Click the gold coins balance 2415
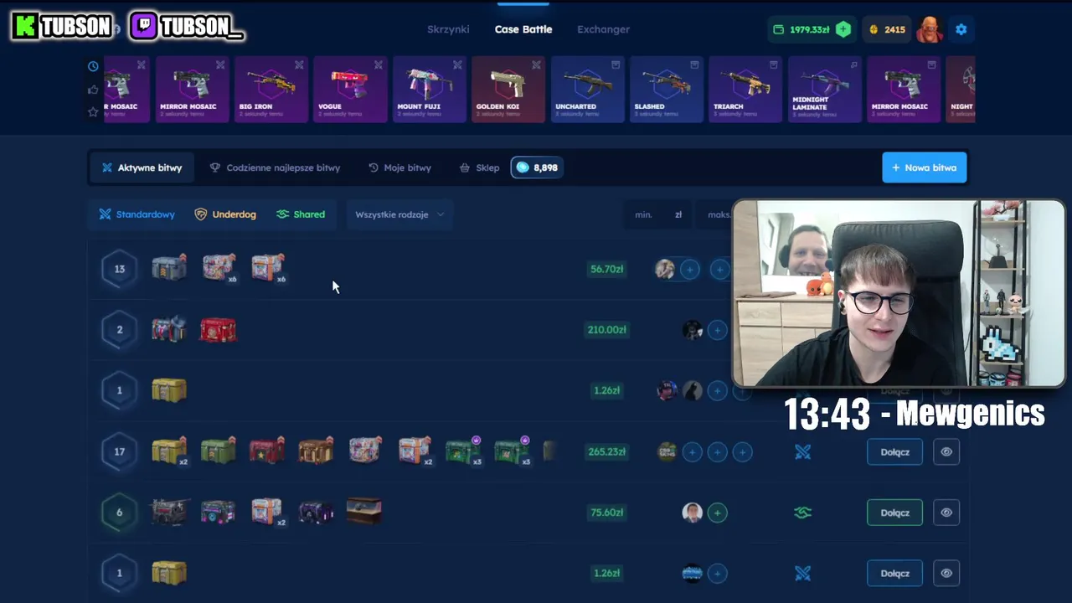Viewport: 1072px width, 603px height. pos(887,29)
